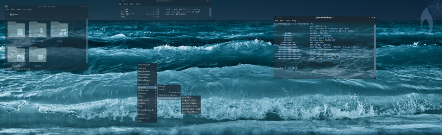Choose scrot Now
442x135 pixels.
(x=191, y=97)
